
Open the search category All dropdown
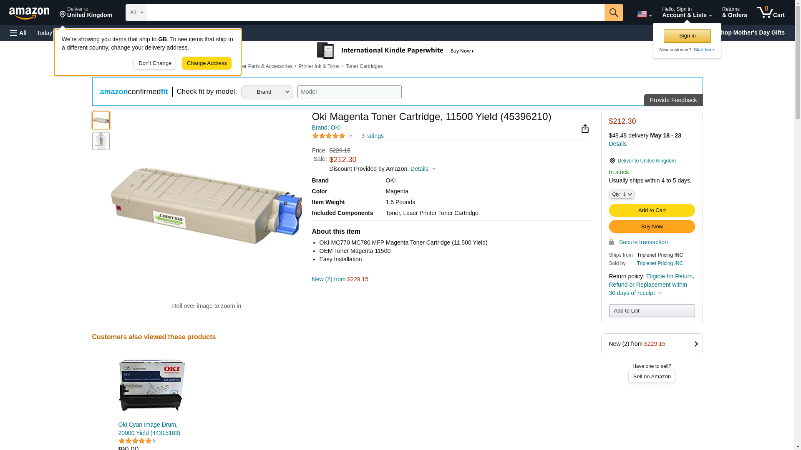pos(136,12)
